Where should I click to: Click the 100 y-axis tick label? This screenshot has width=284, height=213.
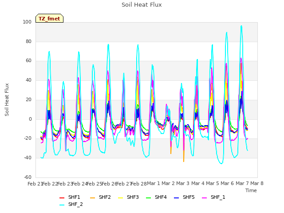tap(27, 22)
